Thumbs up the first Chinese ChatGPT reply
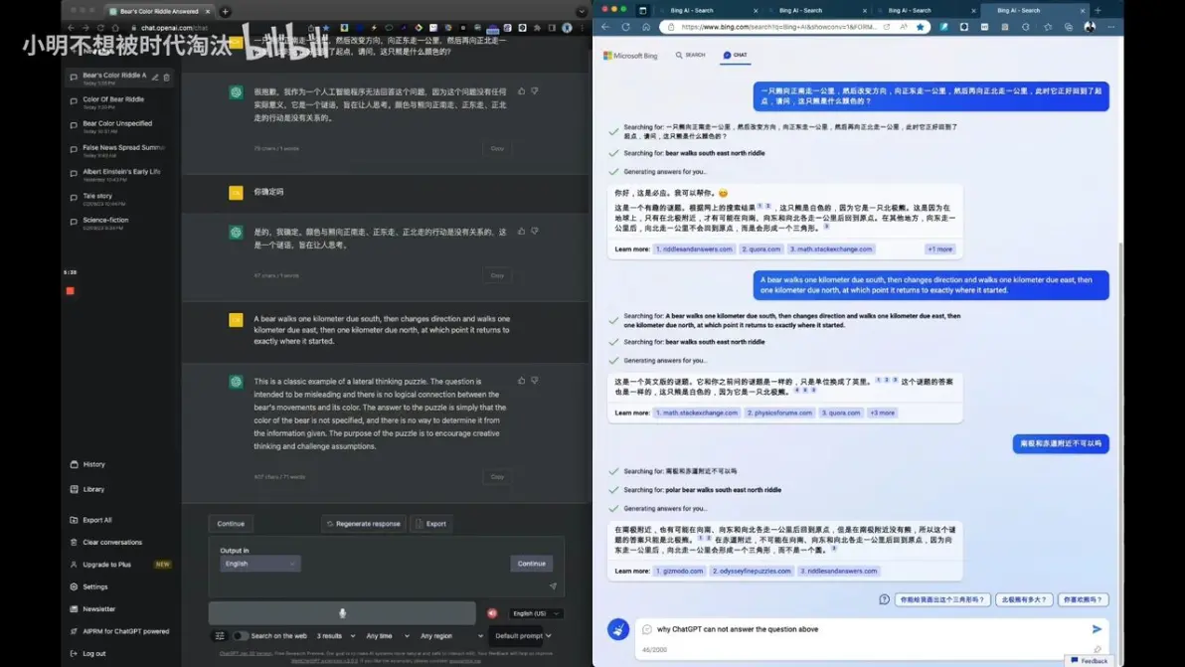 click(x=522, y=90)
